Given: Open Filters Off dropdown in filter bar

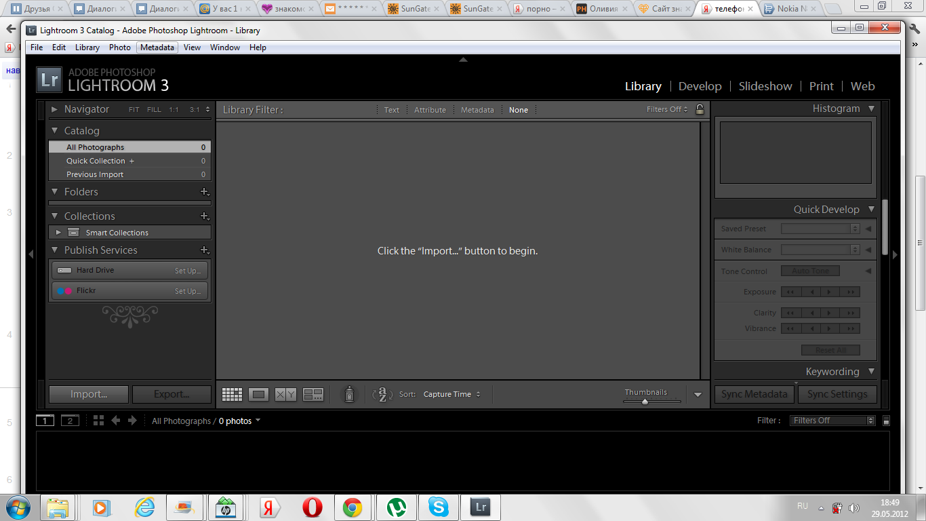Looking at the screenshot, I should point(667,109).
